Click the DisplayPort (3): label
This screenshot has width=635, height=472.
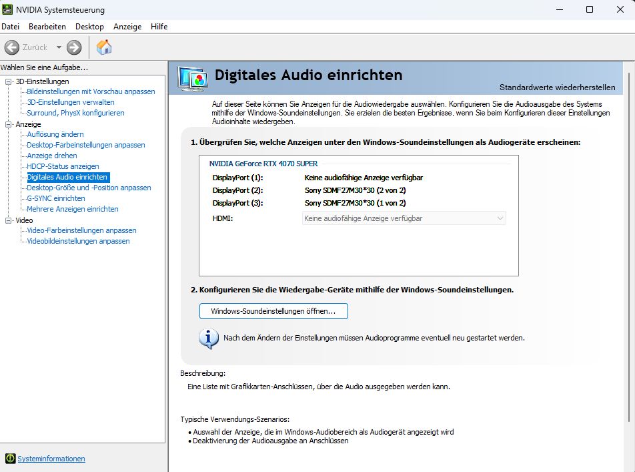point(237,203)
